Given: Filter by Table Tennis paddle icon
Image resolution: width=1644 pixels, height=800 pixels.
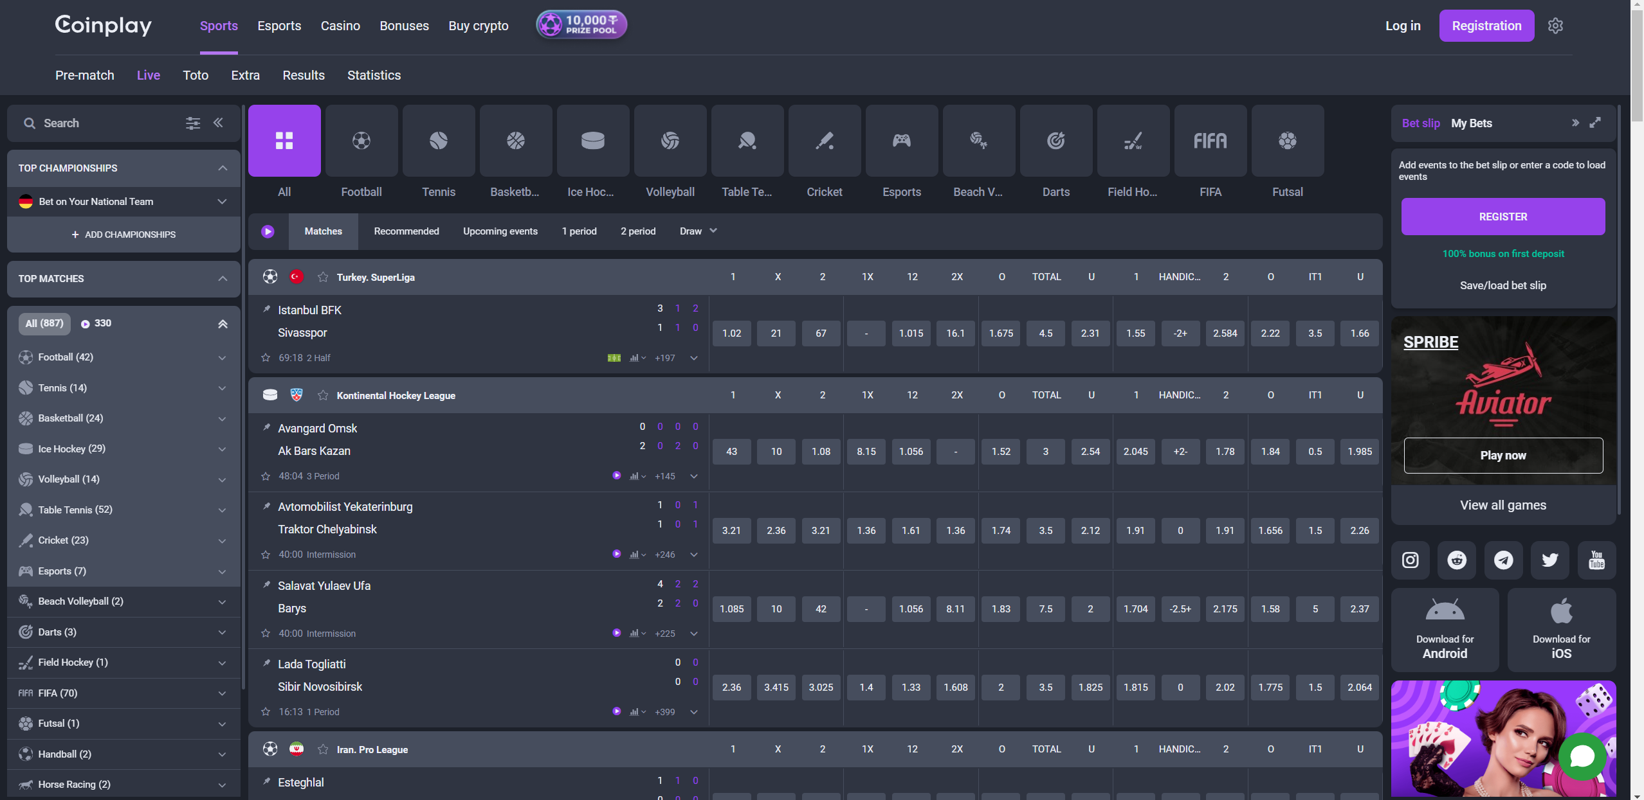Looking at the screenshot, I should click(x=747, y=141).
